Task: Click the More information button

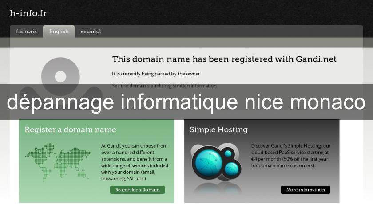Action: click(306, 190)
